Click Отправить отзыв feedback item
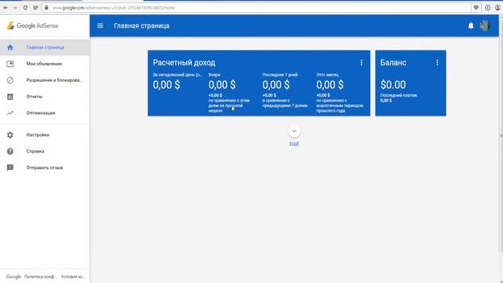 click(x=45, y=167)
